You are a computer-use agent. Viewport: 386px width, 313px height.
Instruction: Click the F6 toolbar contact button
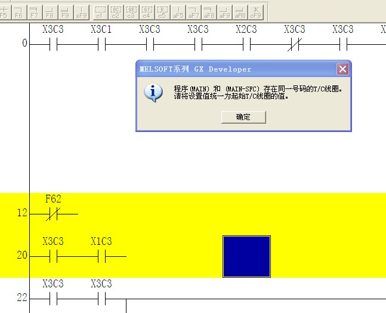tap(19, 11)
